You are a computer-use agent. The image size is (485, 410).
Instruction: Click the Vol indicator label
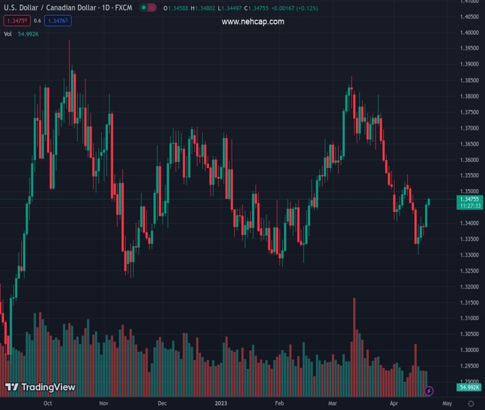pos(8,33)
